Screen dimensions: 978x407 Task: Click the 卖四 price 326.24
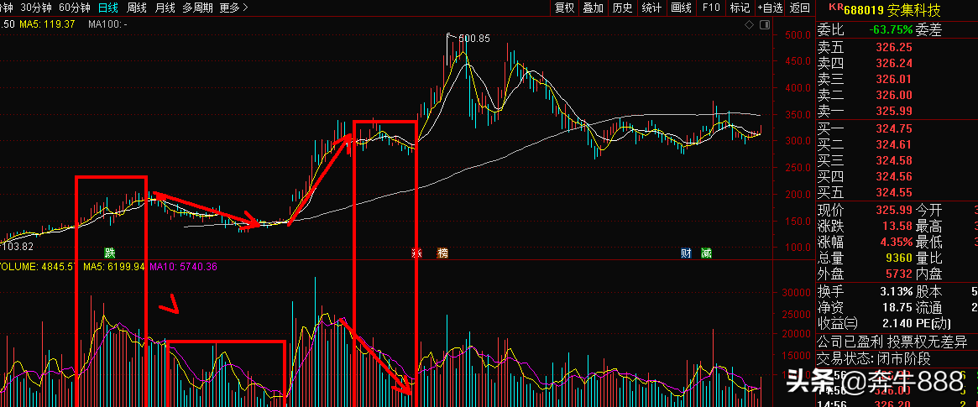[894, 63]
